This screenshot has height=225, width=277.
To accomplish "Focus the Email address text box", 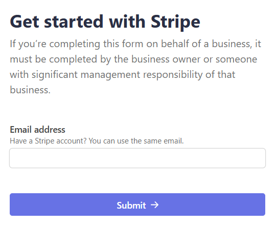I will [x=137, y=158].
